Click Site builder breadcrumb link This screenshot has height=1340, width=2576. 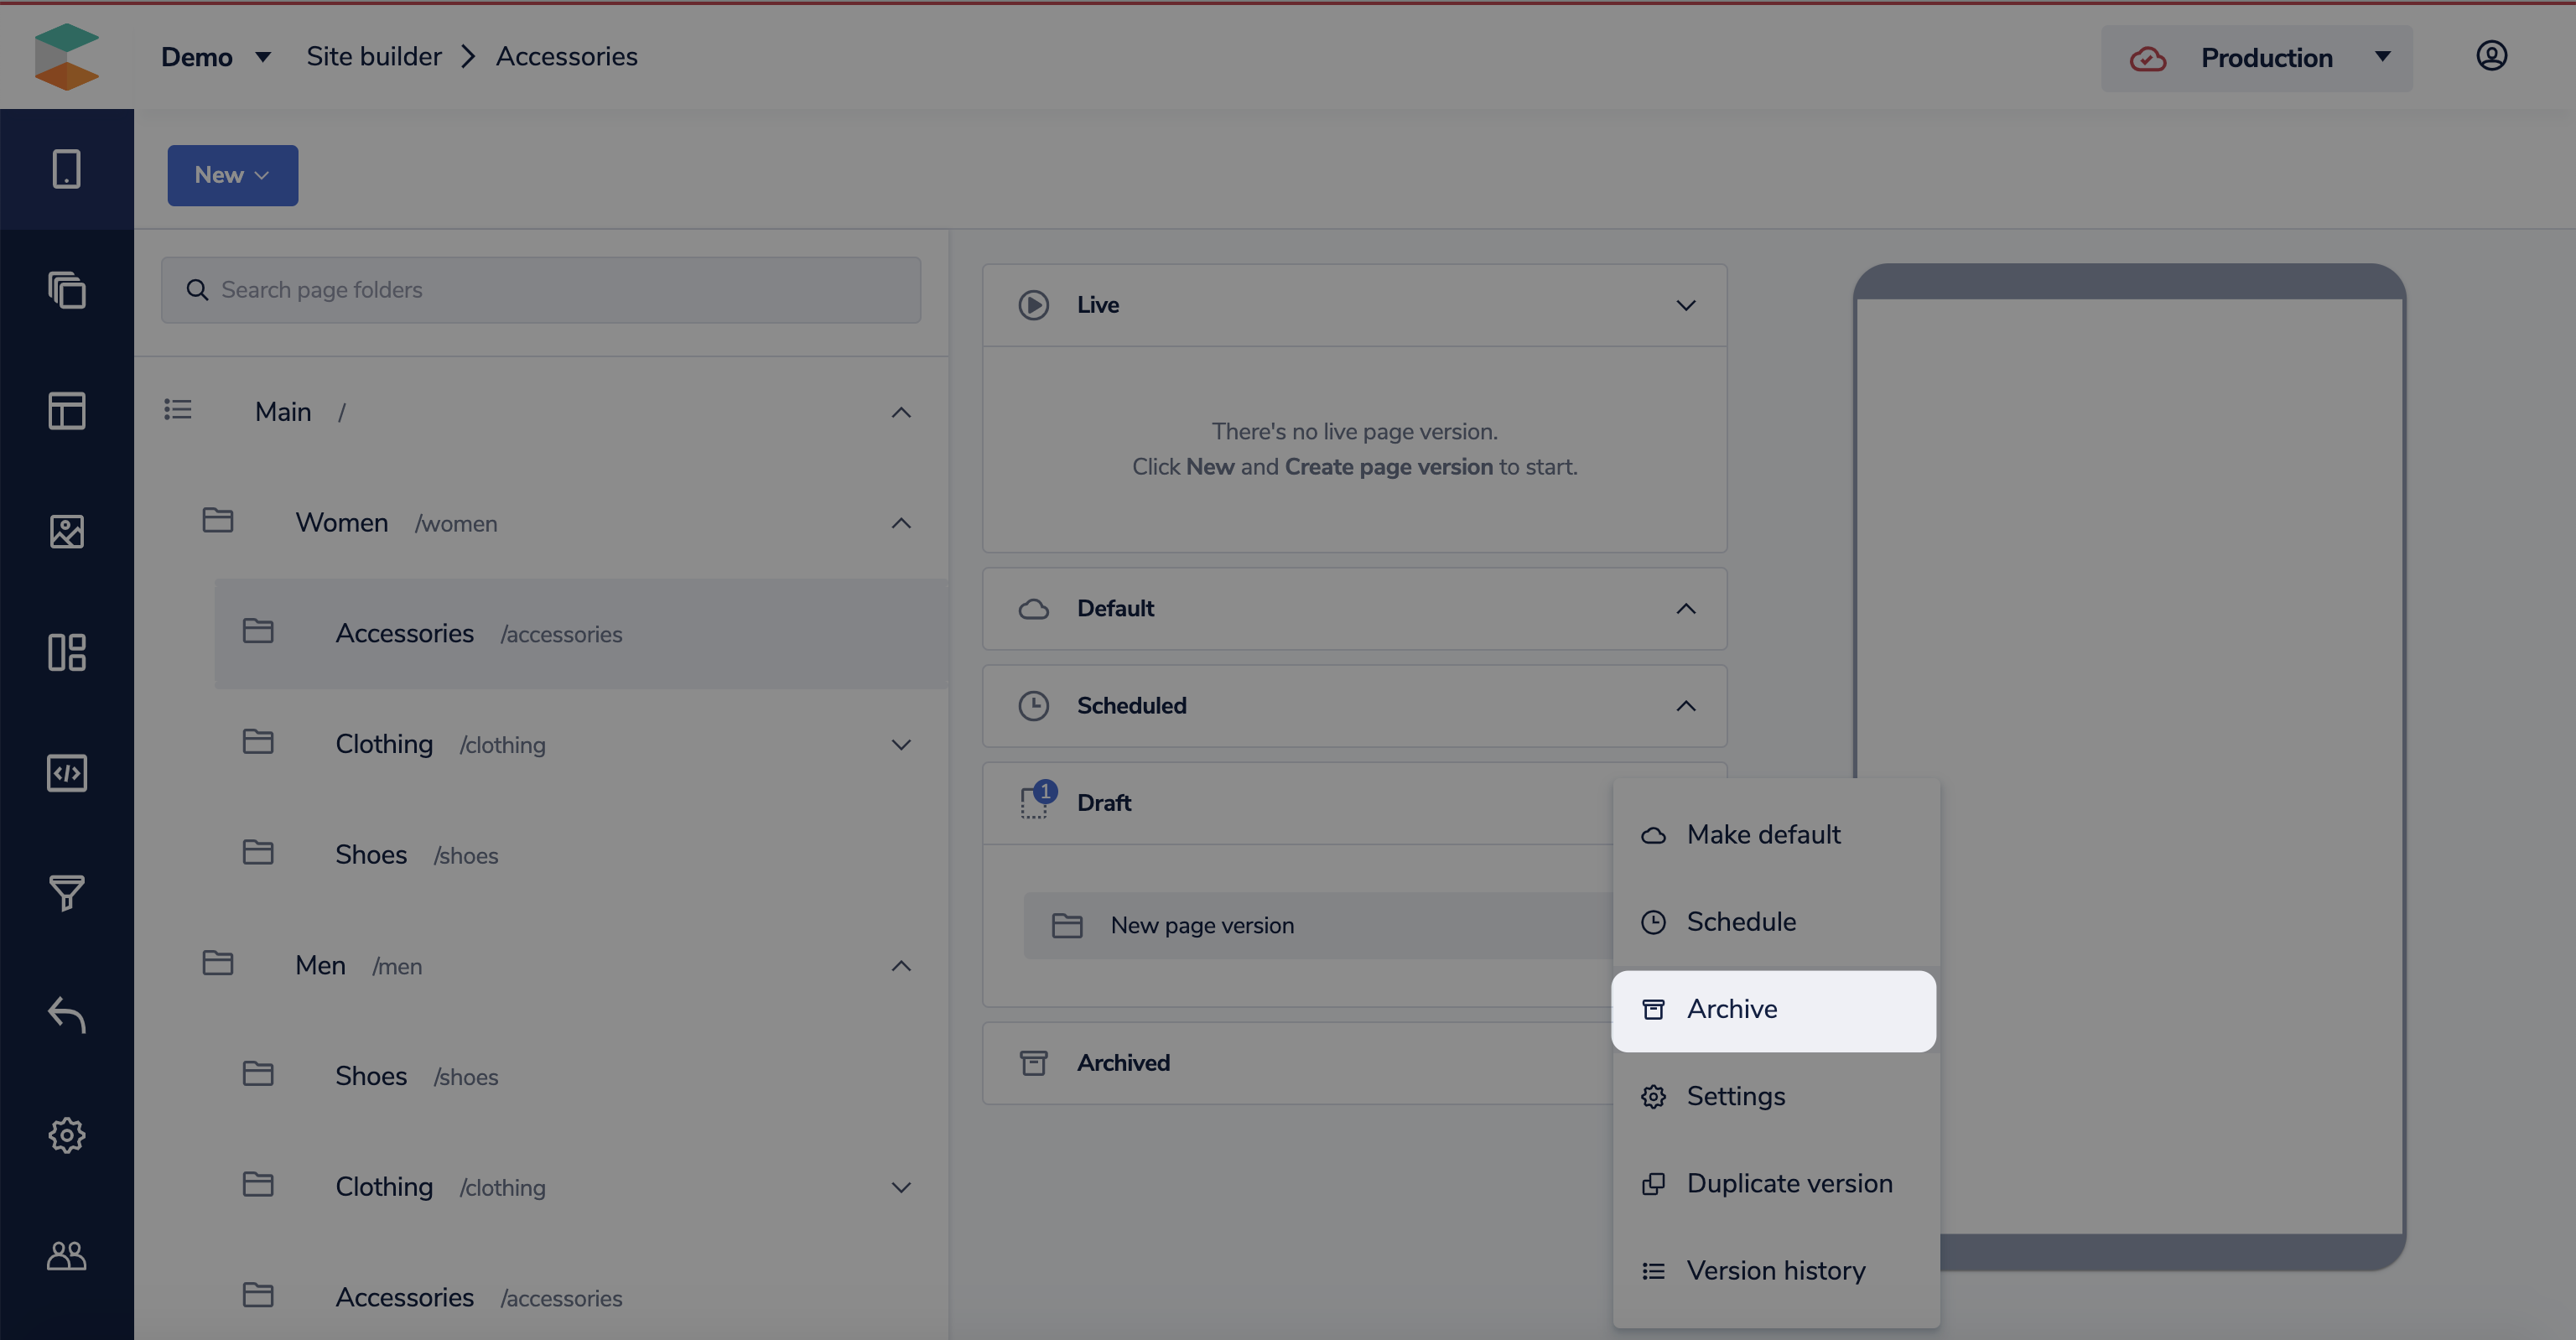[x=373, y=57]
